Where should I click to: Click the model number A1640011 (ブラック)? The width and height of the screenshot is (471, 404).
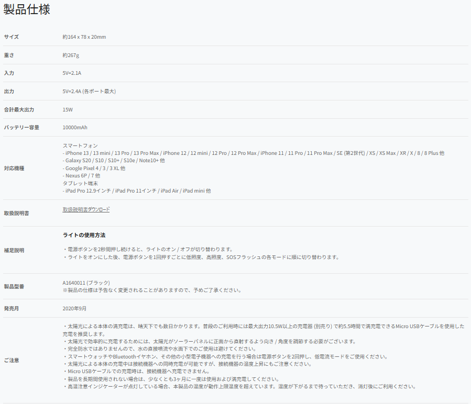86,283
